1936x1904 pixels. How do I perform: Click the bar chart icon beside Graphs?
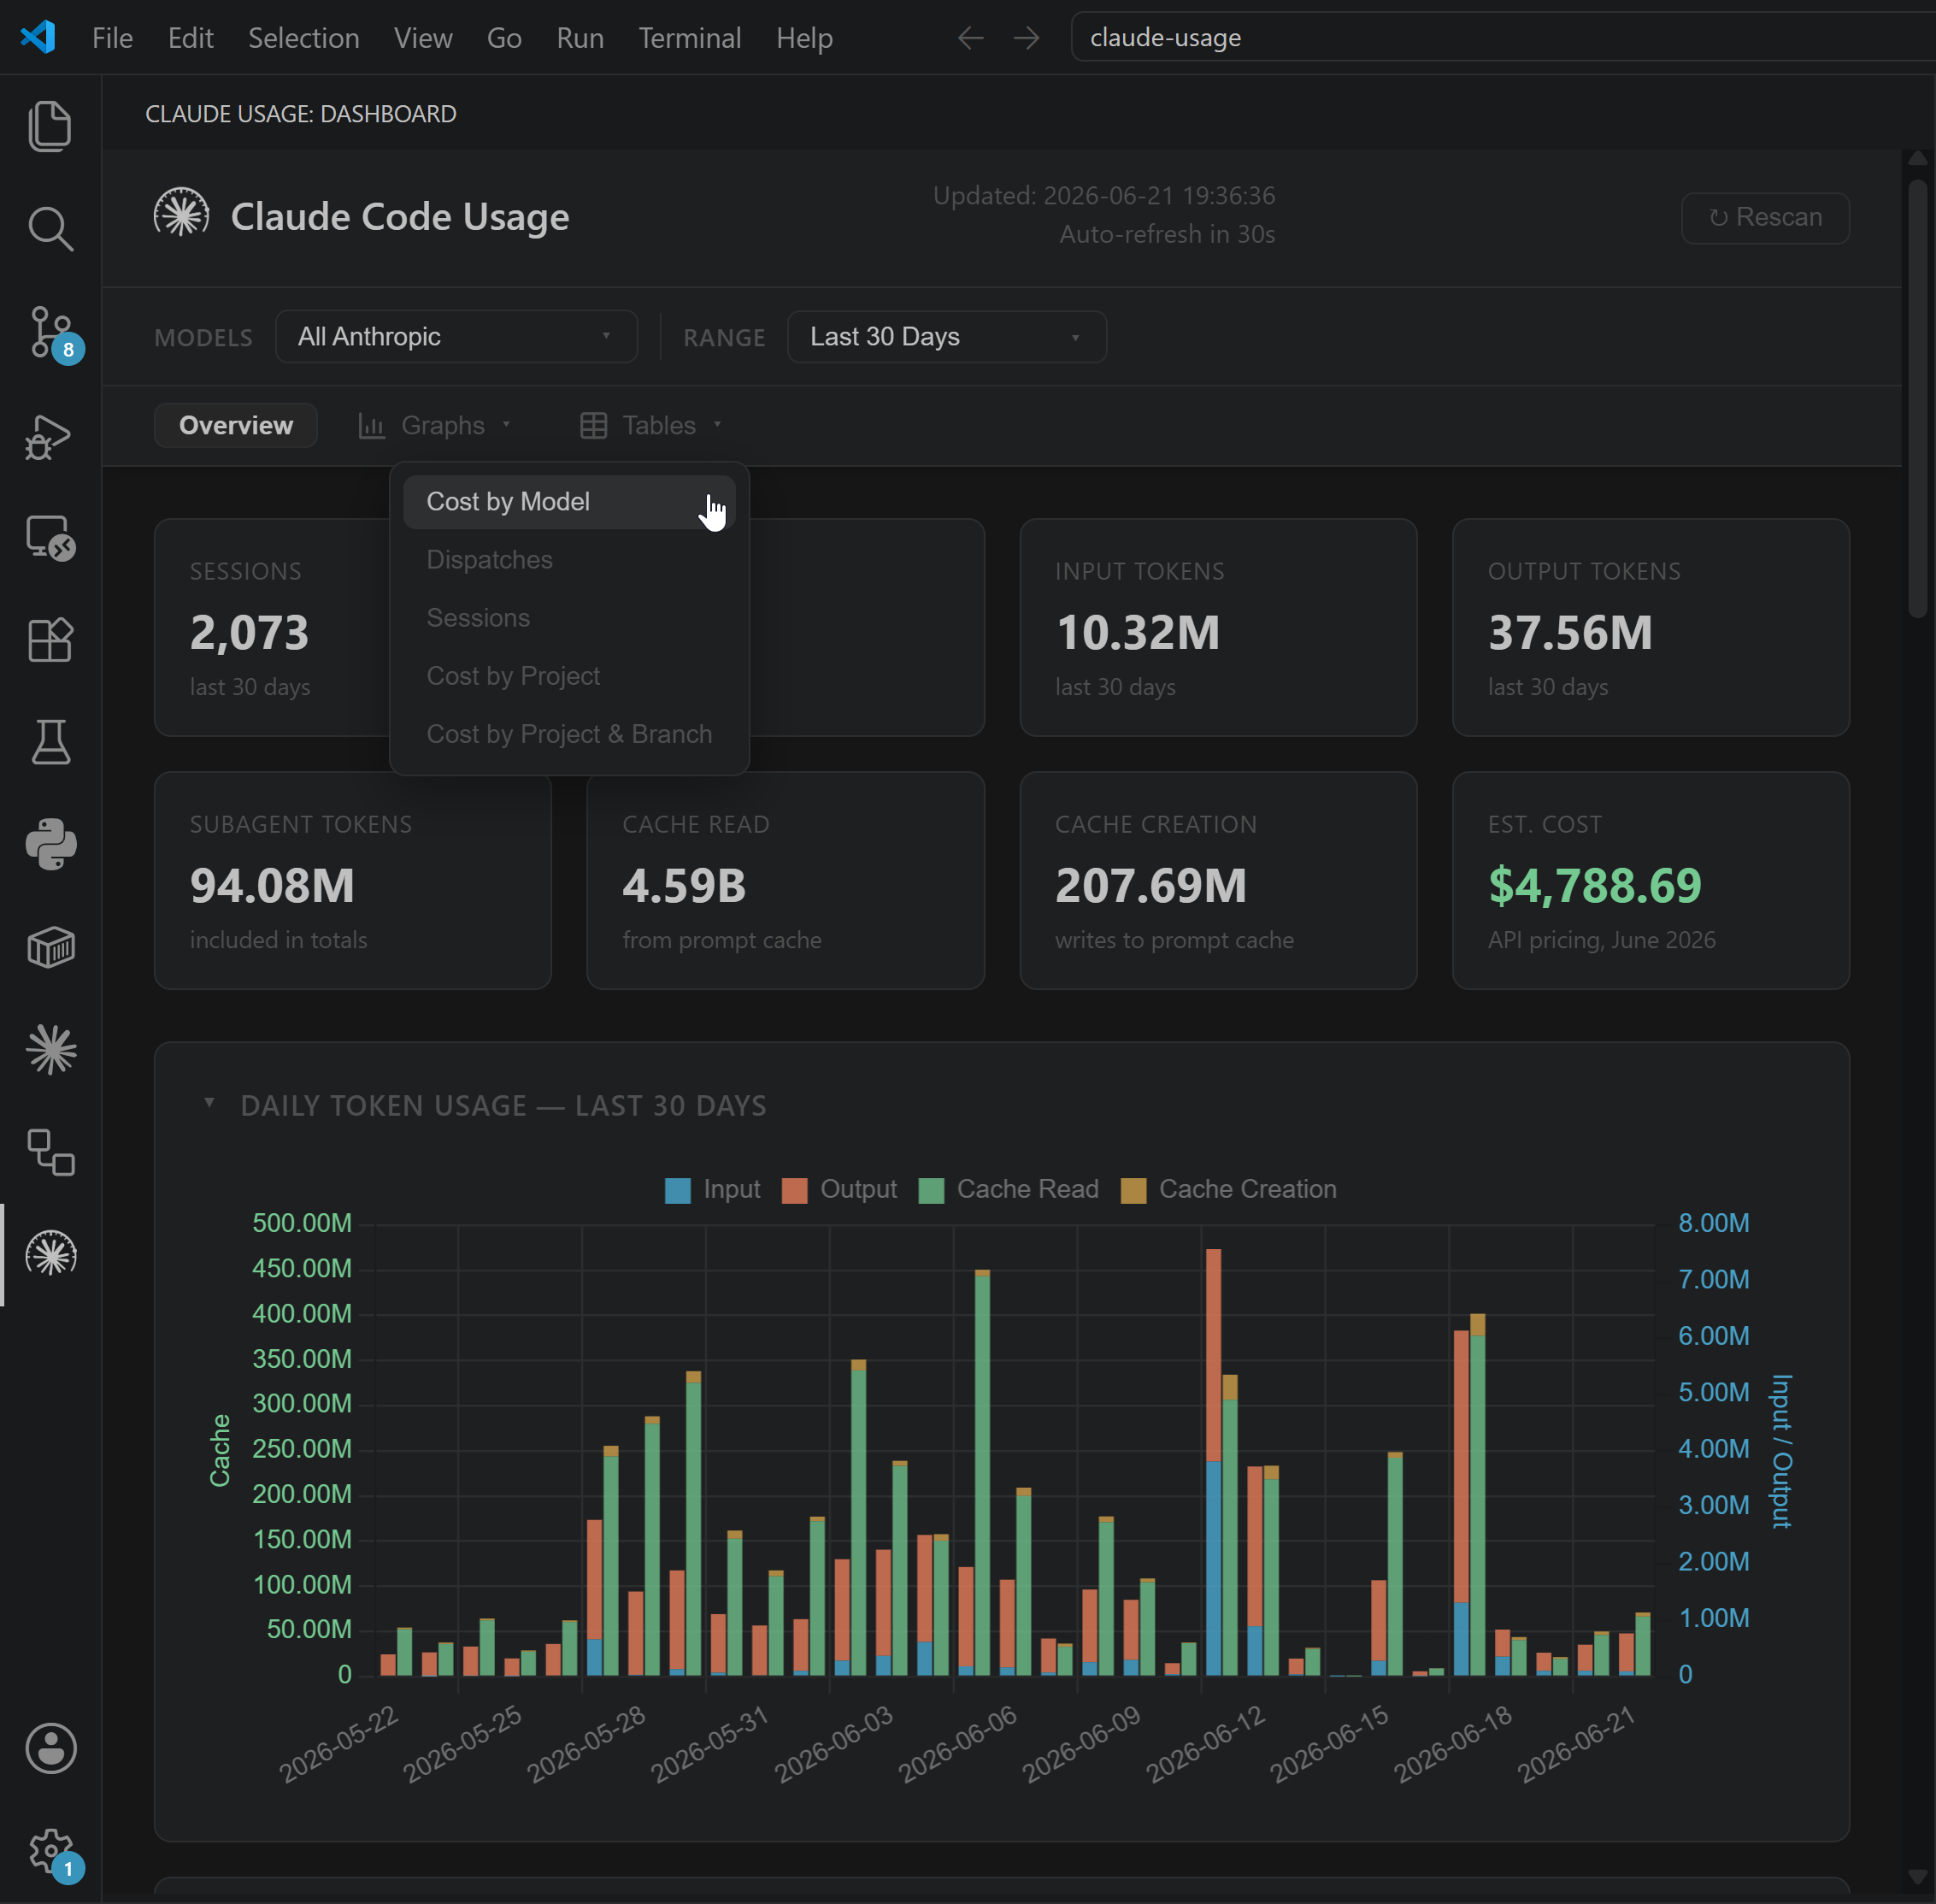[372, 426]
